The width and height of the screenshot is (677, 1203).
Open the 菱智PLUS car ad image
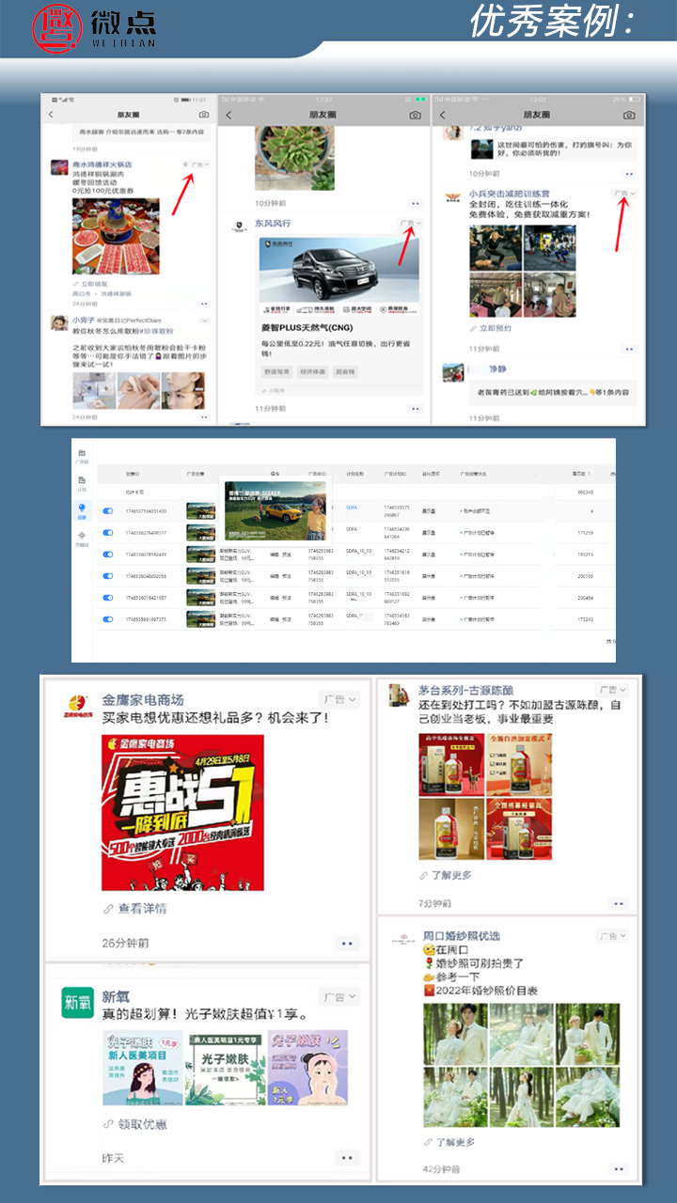pyautogui.click(x=340, y=276)
